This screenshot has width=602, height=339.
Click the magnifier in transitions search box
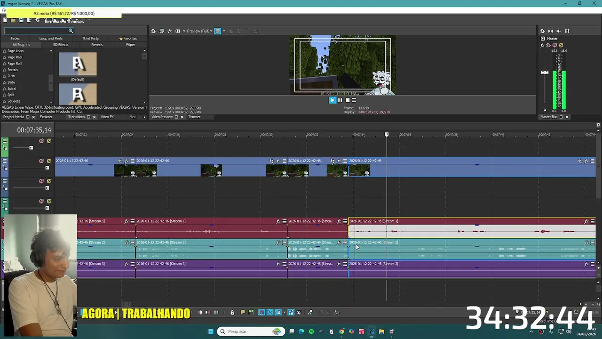pos(71,31)
